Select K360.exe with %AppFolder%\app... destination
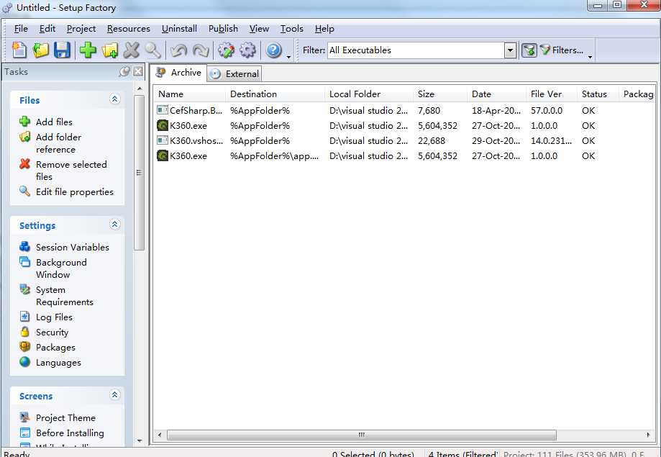This screenshot has width=661, height=457. click(x=405, y=156)
